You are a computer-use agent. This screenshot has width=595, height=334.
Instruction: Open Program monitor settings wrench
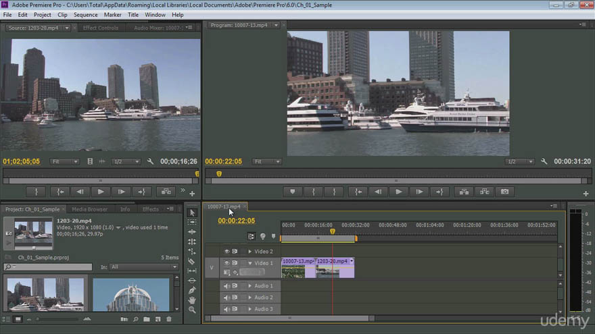pos(544,161)
